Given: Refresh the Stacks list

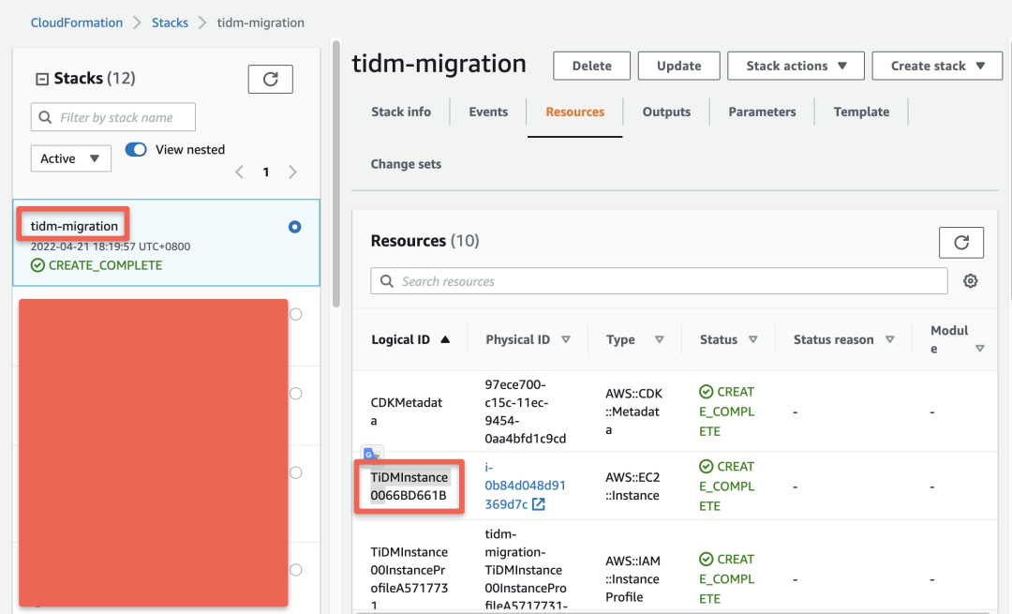Looking at the screenshot, I should (x=270, y=80).
